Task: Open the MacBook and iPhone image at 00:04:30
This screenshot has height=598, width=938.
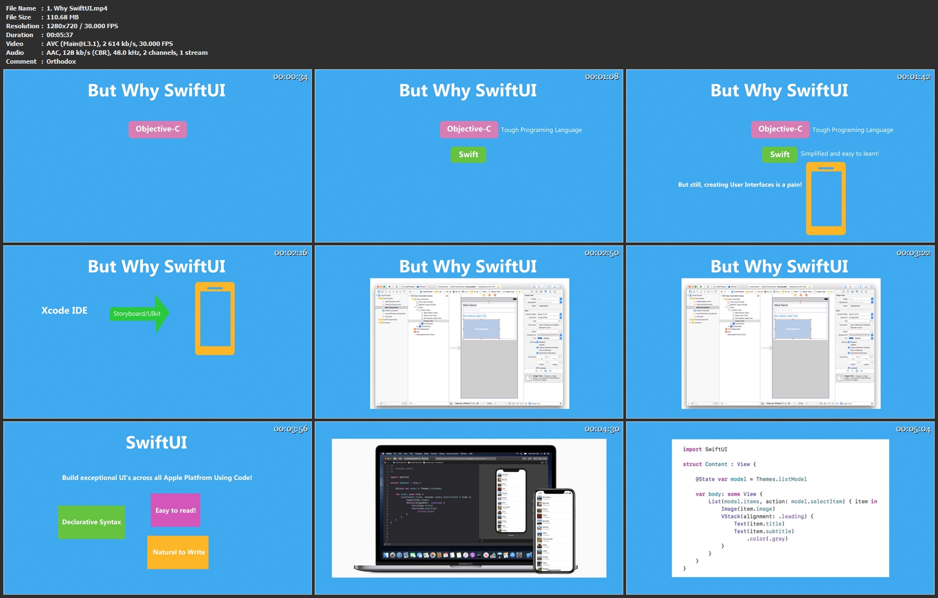Action: coord(469,508)
